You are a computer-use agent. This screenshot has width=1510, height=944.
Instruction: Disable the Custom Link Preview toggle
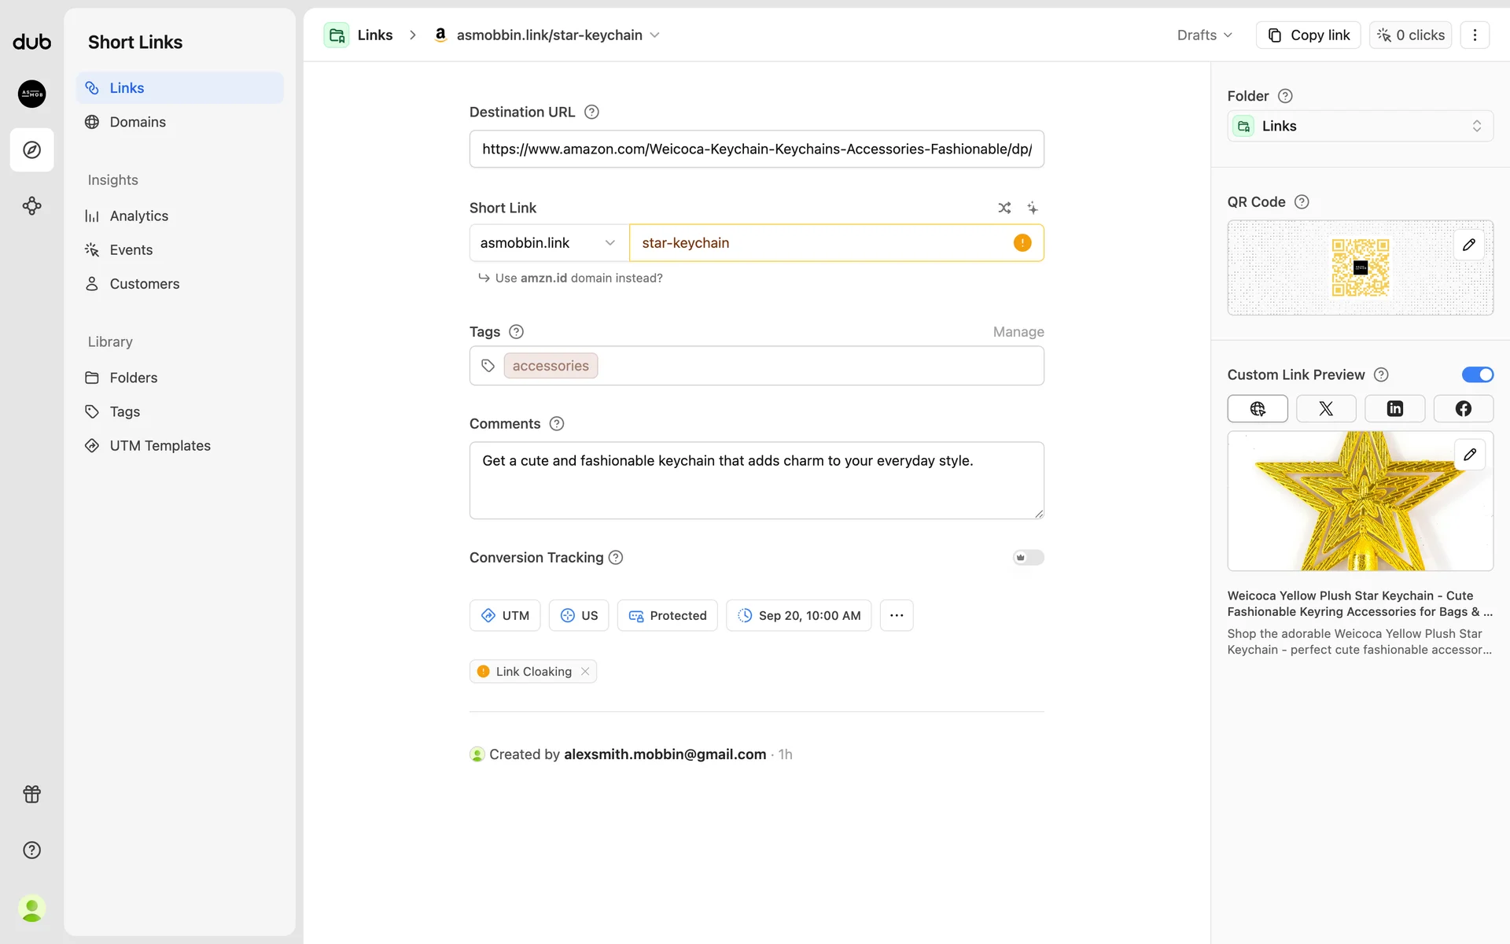1477,374
